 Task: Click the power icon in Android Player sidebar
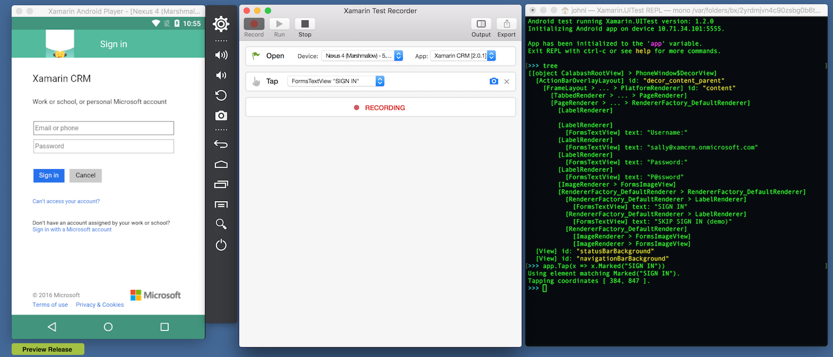(221, 245)
